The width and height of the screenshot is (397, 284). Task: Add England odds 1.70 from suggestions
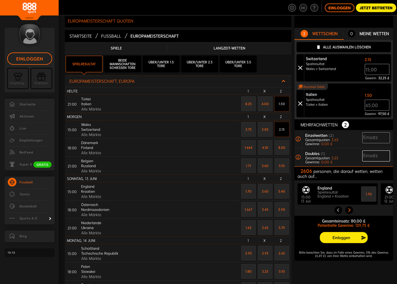pos(368,194)
